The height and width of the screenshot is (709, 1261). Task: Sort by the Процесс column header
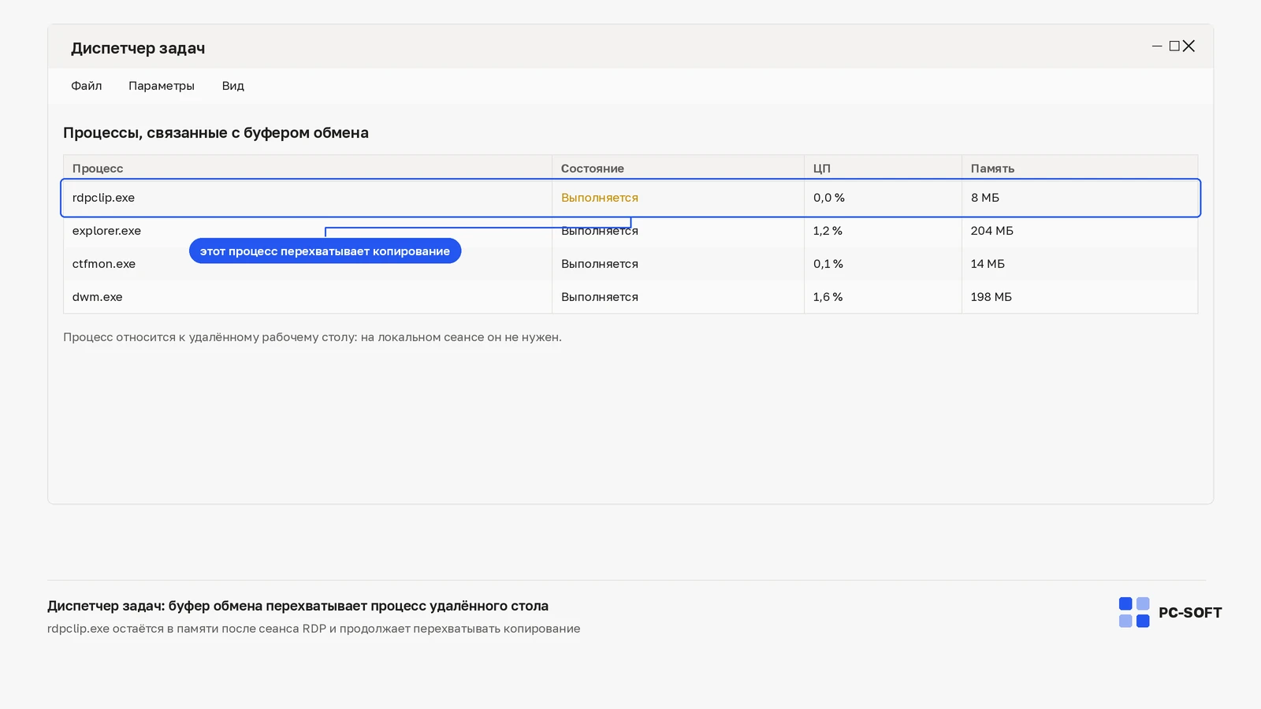tap(98, 169)
